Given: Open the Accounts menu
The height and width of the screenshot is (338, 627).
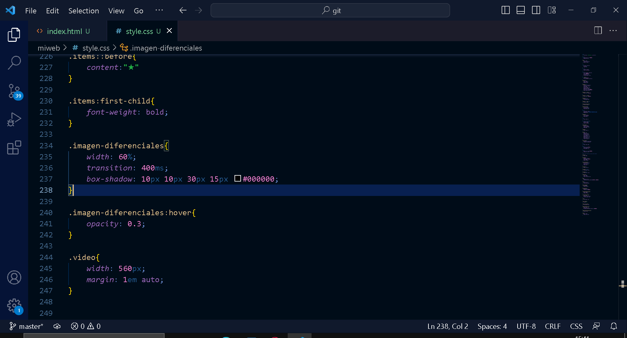Looking at the screenshot, I should click(x=14, y=278).
